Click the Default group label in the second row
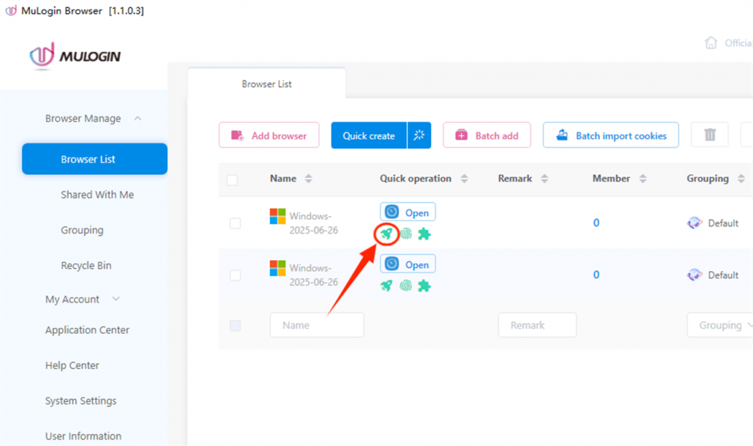This screenshot has width=753, height=446. (724, 275)
